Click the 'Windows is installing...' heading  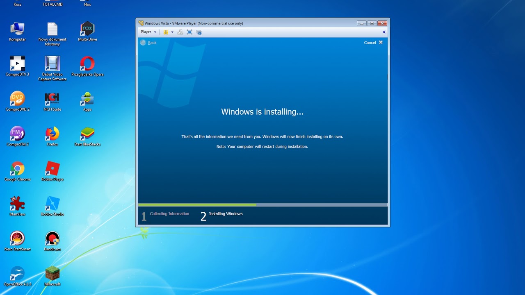[x=262, y=112]
